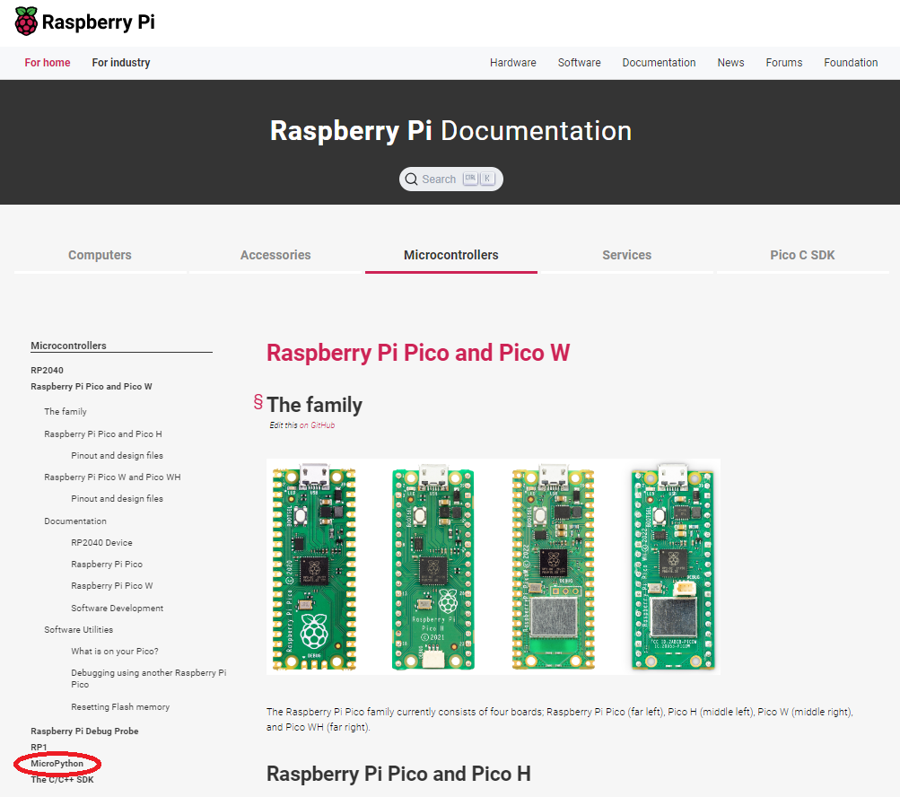Select For industry in top navigation
900x797 pixels.
(121, 63)
